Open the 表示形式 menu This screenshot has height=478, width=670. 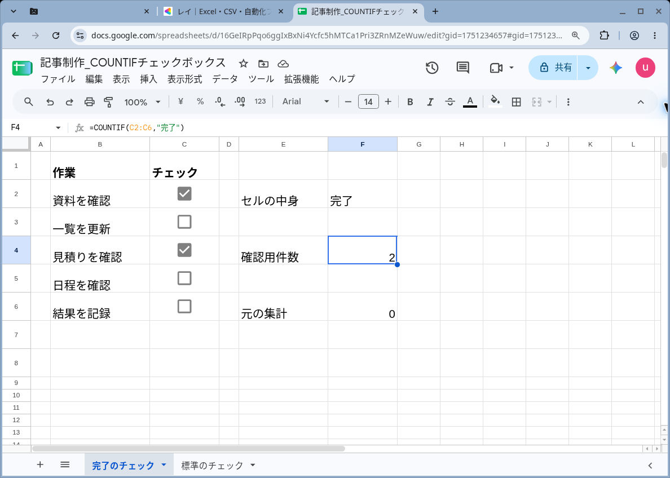(x=184, y=79)
